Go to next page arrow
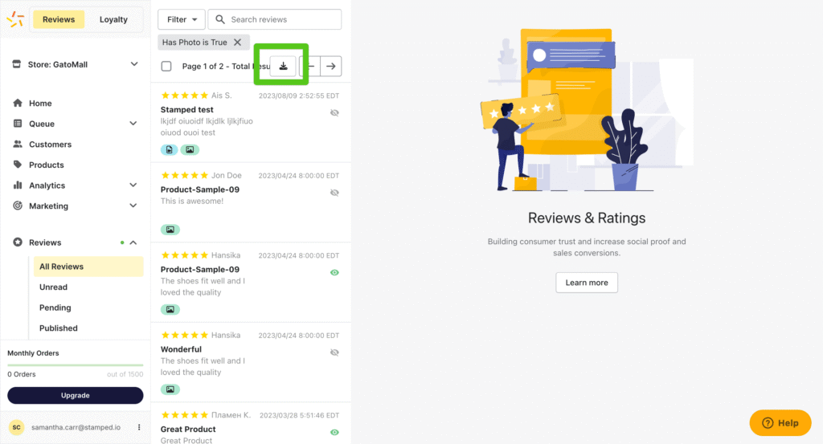This screenshot has width=823, height=444. click(330, 66)
